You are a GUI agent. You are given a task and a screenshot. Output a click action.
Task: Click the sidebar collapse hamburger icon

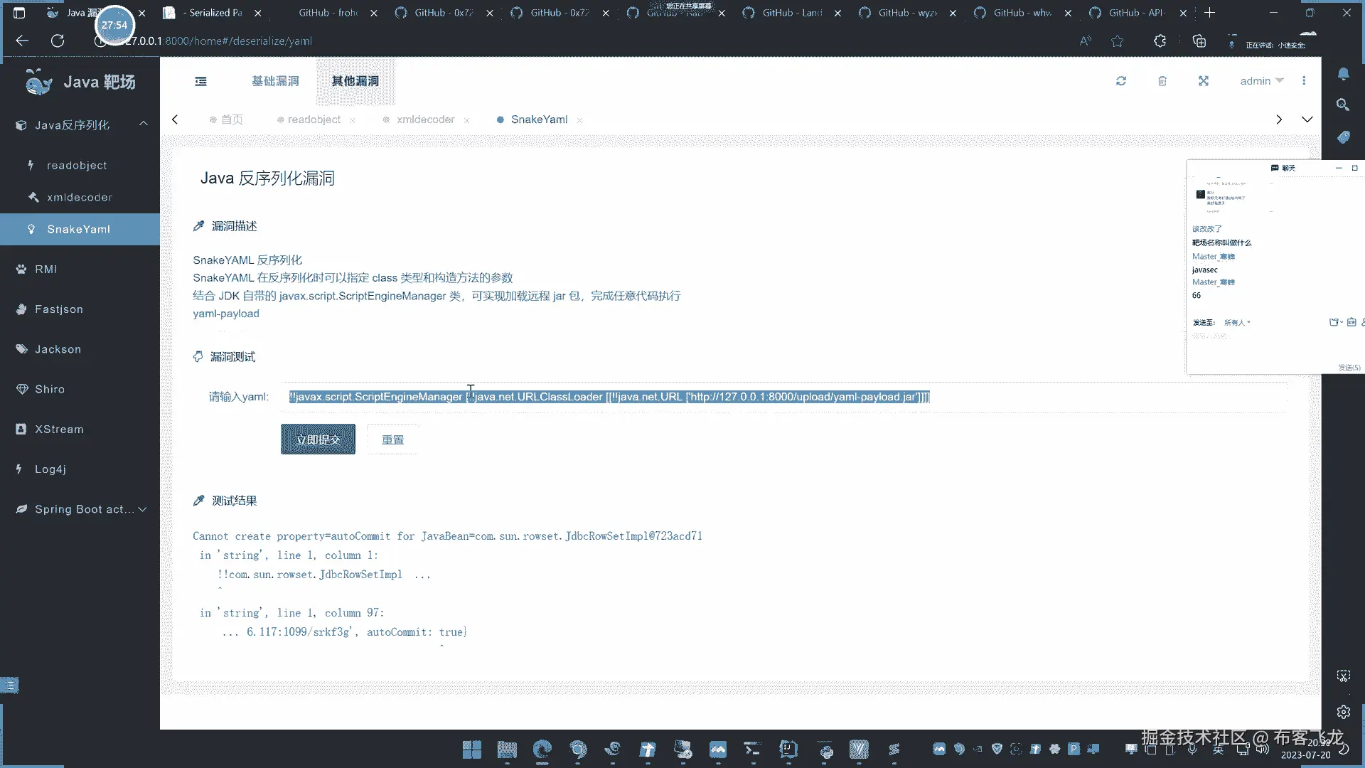click(200, 81)
